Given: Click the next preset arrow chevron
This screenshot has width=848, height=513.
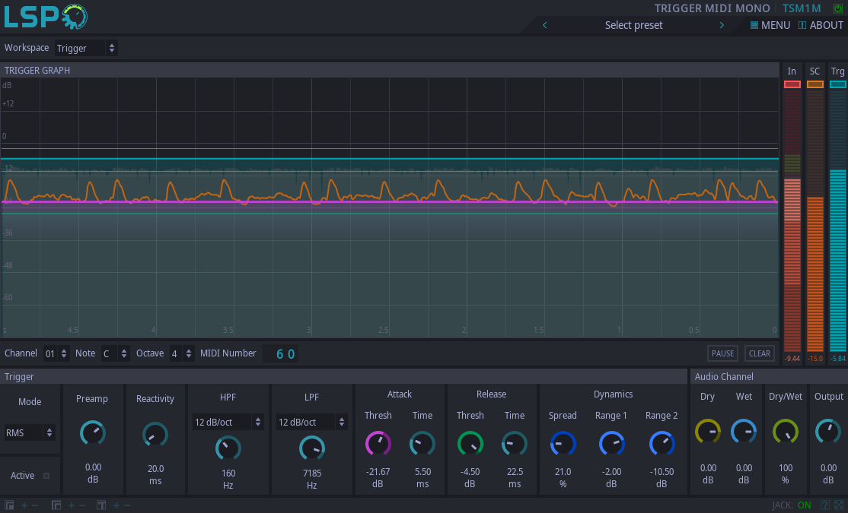Looking at the screenshot, I should coord(721,25).
